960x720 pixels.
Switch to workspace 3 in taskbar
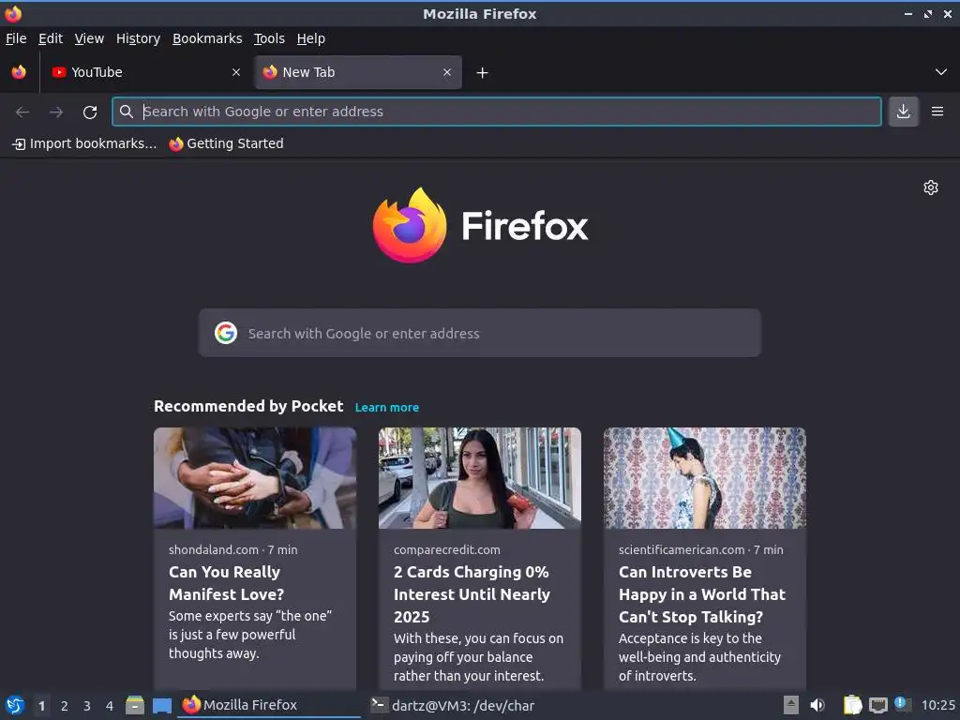click(x=87, y=706)
